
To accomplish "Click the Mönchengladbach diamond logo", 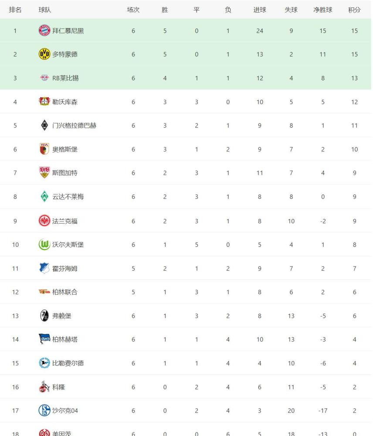I will 44,126.
